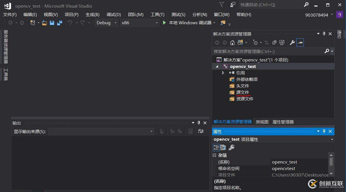Click the feedback icon in title bar
Viewport: 346px width, 192px height.
click(x=233, y=5)
